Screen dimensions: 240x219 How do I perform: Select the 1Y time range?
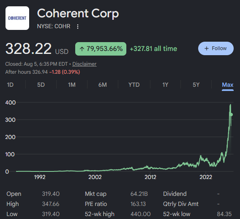coord(166,85)
